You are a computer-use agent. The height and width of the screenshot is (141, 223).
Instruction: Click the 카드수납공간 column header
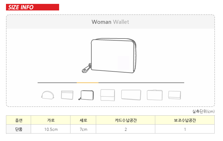[x=126, y=121]
